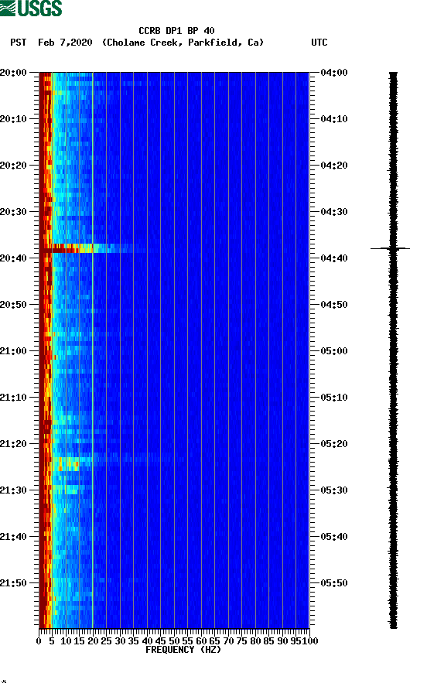Click the '25' frequency axis label
Viewport: 427px width, 690px height.
106,641
